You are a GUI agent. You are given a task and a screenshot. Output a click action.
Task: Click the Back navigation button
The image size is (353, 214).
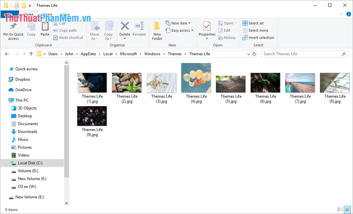click(7, 54)
